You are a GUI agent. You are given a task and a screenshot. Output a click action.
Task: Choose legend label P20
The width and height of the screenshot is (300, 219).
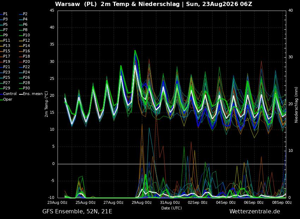[26, 62]
